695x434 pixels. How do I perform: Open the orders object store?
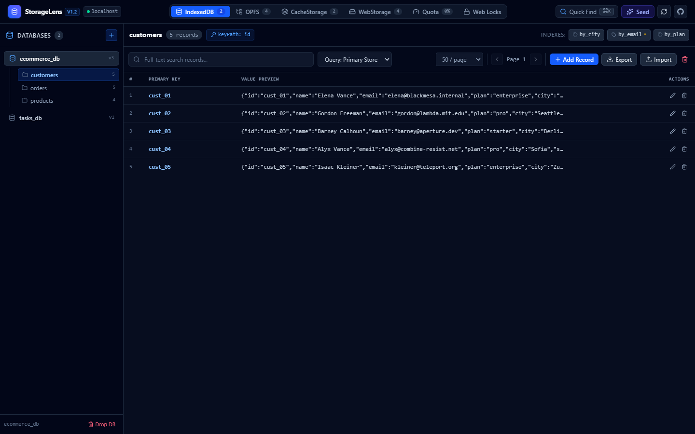[69, 88]
